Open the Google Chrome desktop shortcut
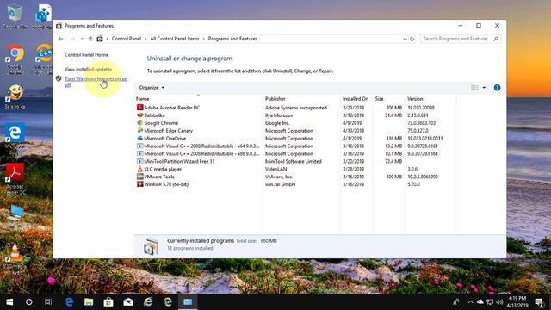The image size is (551, 310). click(x=15, y=59)
